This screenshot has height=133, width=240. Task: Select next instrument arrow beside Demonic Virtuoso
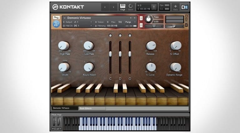pos(135,18)
